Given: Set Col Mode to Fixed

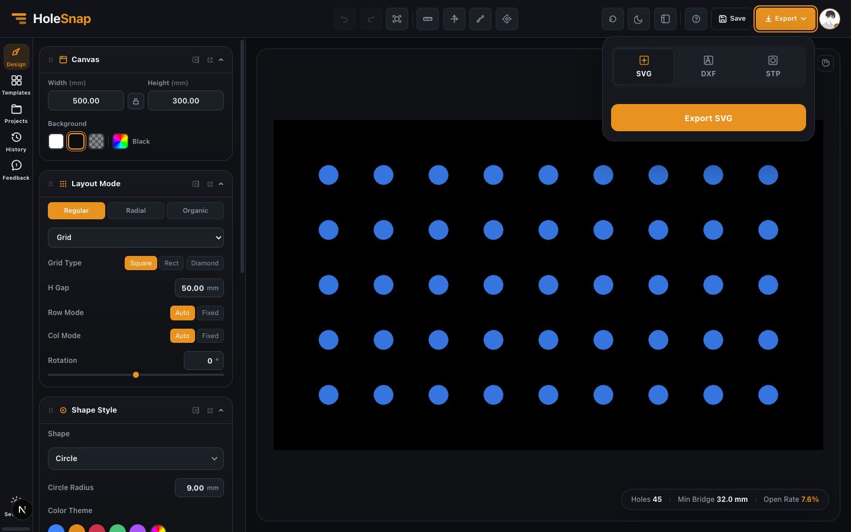Looking at the screenshot, I should click(210, 336).
